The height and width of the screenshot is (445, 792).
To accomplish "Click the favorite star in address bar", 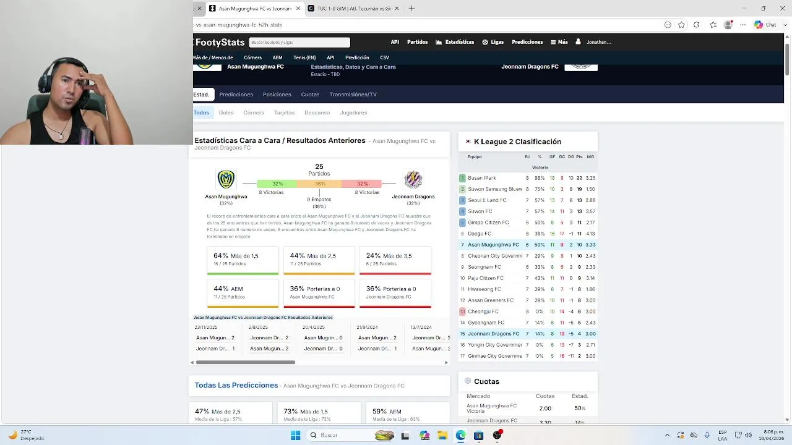I will point(681,25).
